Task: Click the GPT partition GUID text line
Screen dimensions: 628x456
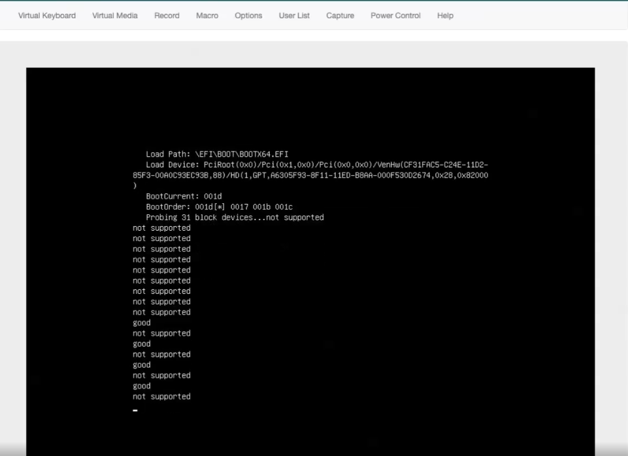Action: (310, 175)
